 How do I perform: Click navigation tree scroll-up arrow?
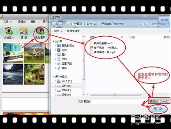click(x=83, y=37)
